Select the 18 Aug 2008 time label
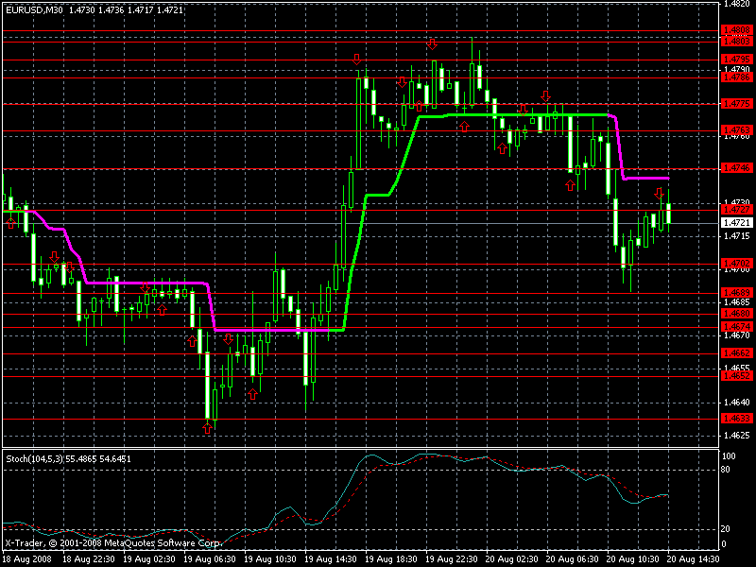756x567 pixels. click(x=27, y=559)
